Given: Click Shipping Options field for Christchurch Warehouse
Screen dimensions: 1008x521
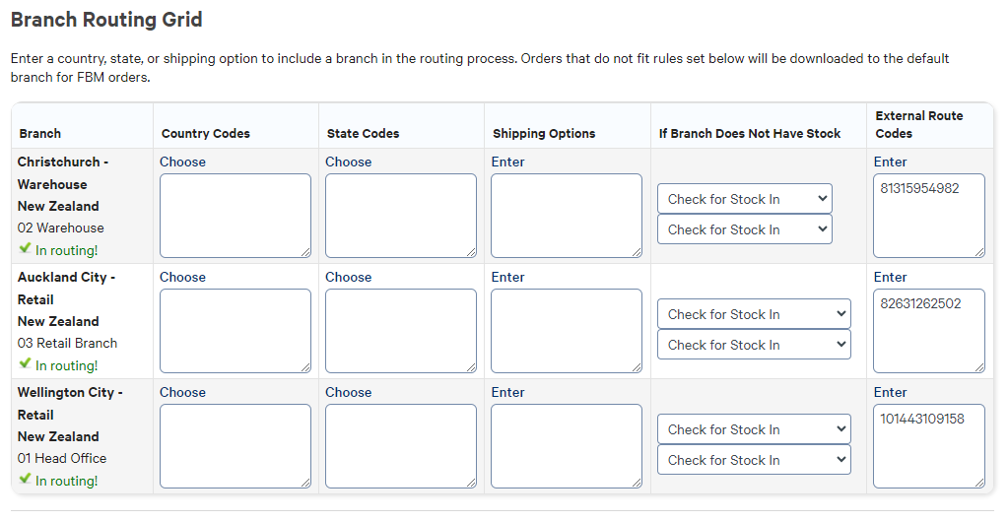Looking at the screenshot, I should tap(566, 216).
